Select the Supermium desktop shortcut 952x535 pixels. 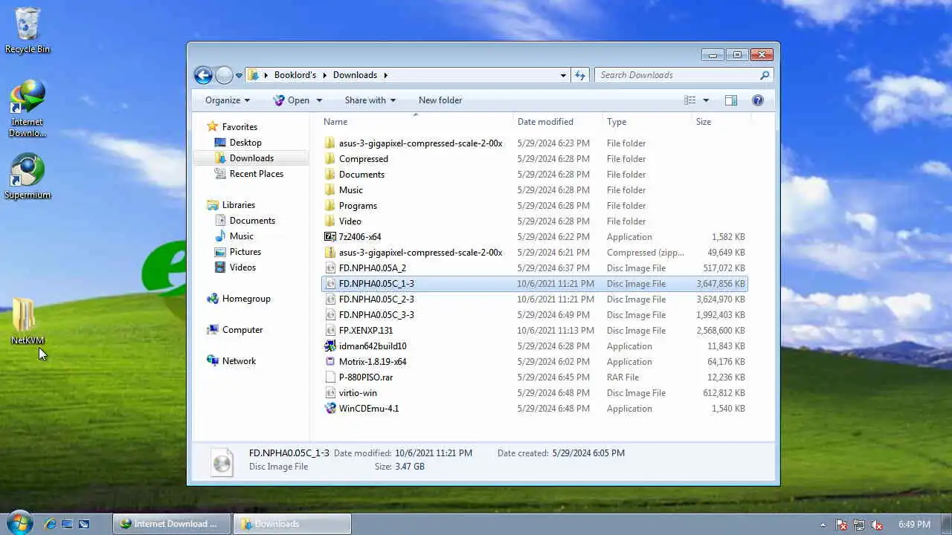(27, 177)
